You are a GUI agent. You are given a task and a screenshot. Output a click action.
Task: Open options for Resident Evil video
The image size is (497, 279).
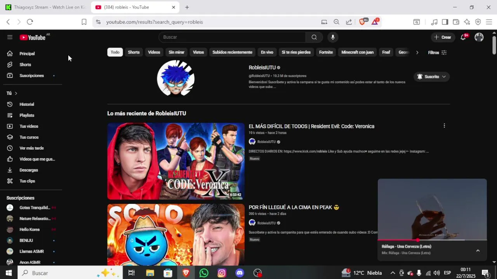[444, 126]
